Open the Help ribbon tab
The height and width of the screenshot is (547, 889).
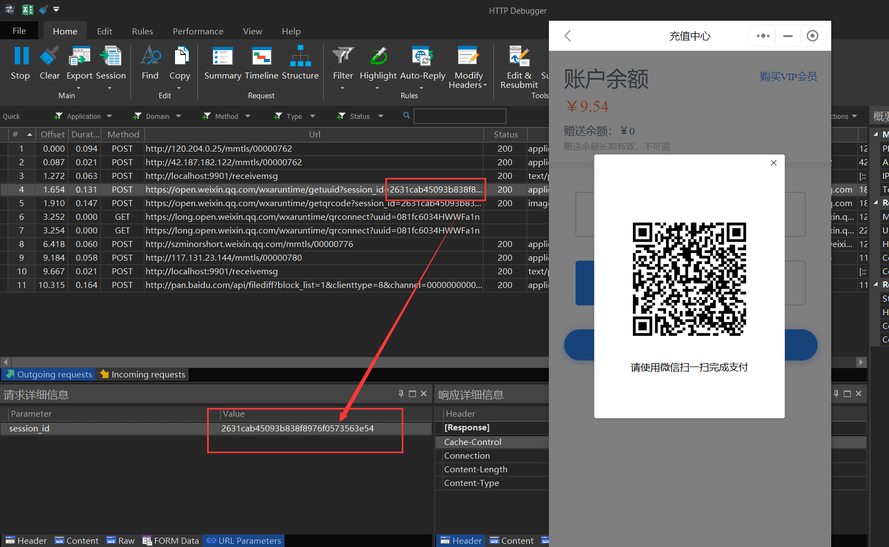[291, 31]
